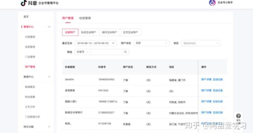Open 内容管理 in sidebar
This screenshot has height=133, width=253.
(30, 37)
